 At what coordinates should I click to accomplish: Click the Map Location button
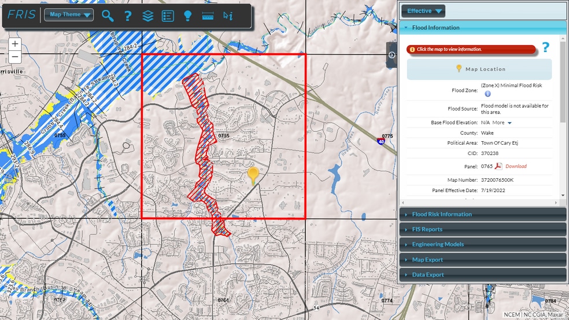[x=479, y=69]
